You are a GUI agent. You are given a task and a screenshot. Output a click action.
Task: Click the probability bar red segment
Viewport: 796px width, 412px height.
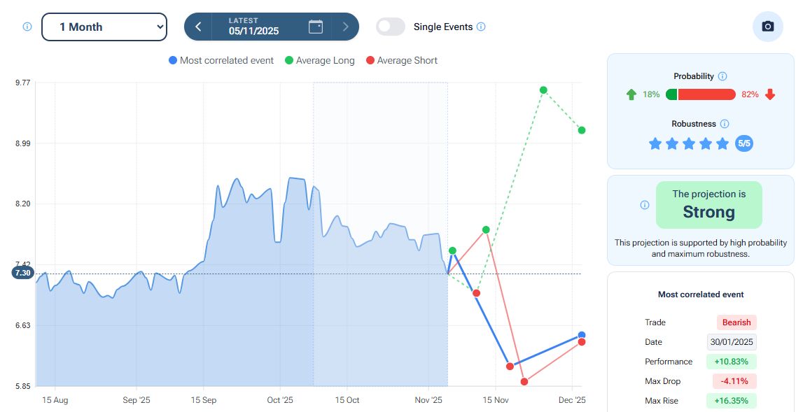tap(706, 94)
